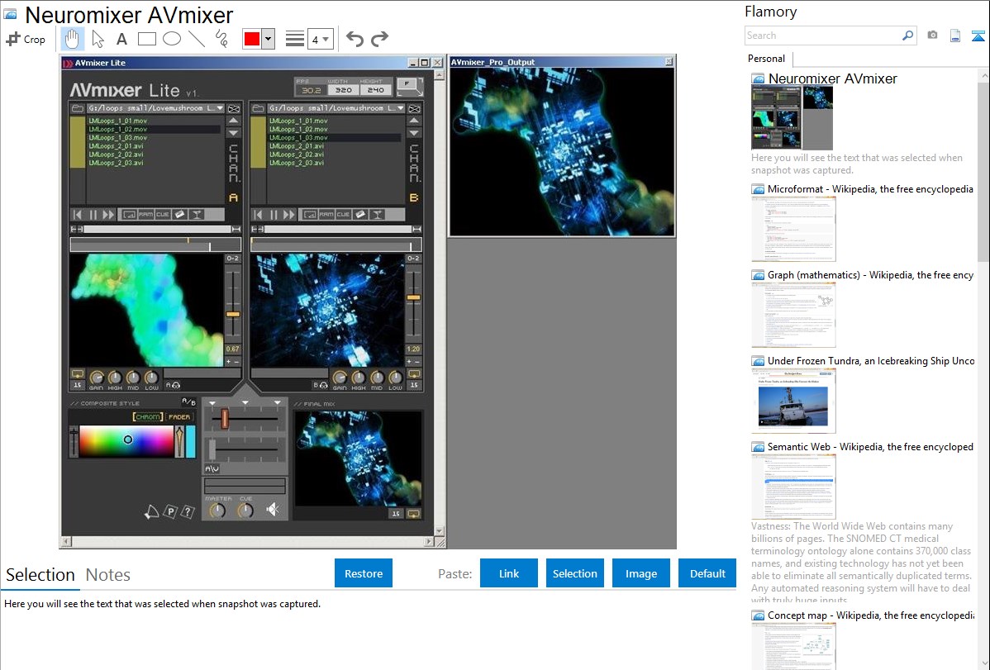Click channel B eraser icon
Viewport: 990px width, 670px height.
pyautogui.click(x=360, y=215)
